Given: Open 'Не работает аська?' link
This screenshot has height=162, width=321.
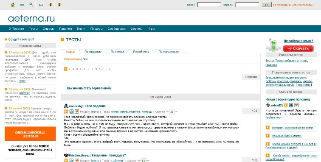Looking at the screenshot, I should point(298,41).
